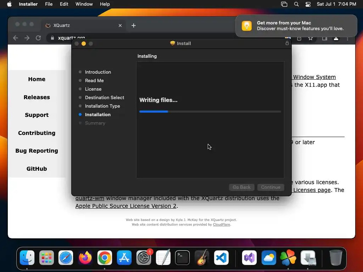The width and height of the screenshot is (363, 272).
Task: Click the Chrome forward arrow
Action: point(27,38)
